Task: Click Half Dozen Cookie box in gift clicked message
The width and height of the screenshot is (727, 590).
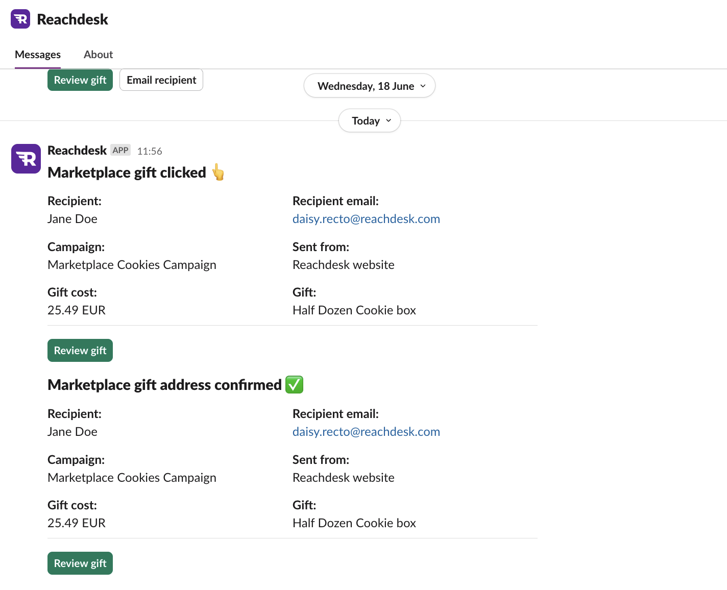Action: pyautogui.click(x=354, y=310)
